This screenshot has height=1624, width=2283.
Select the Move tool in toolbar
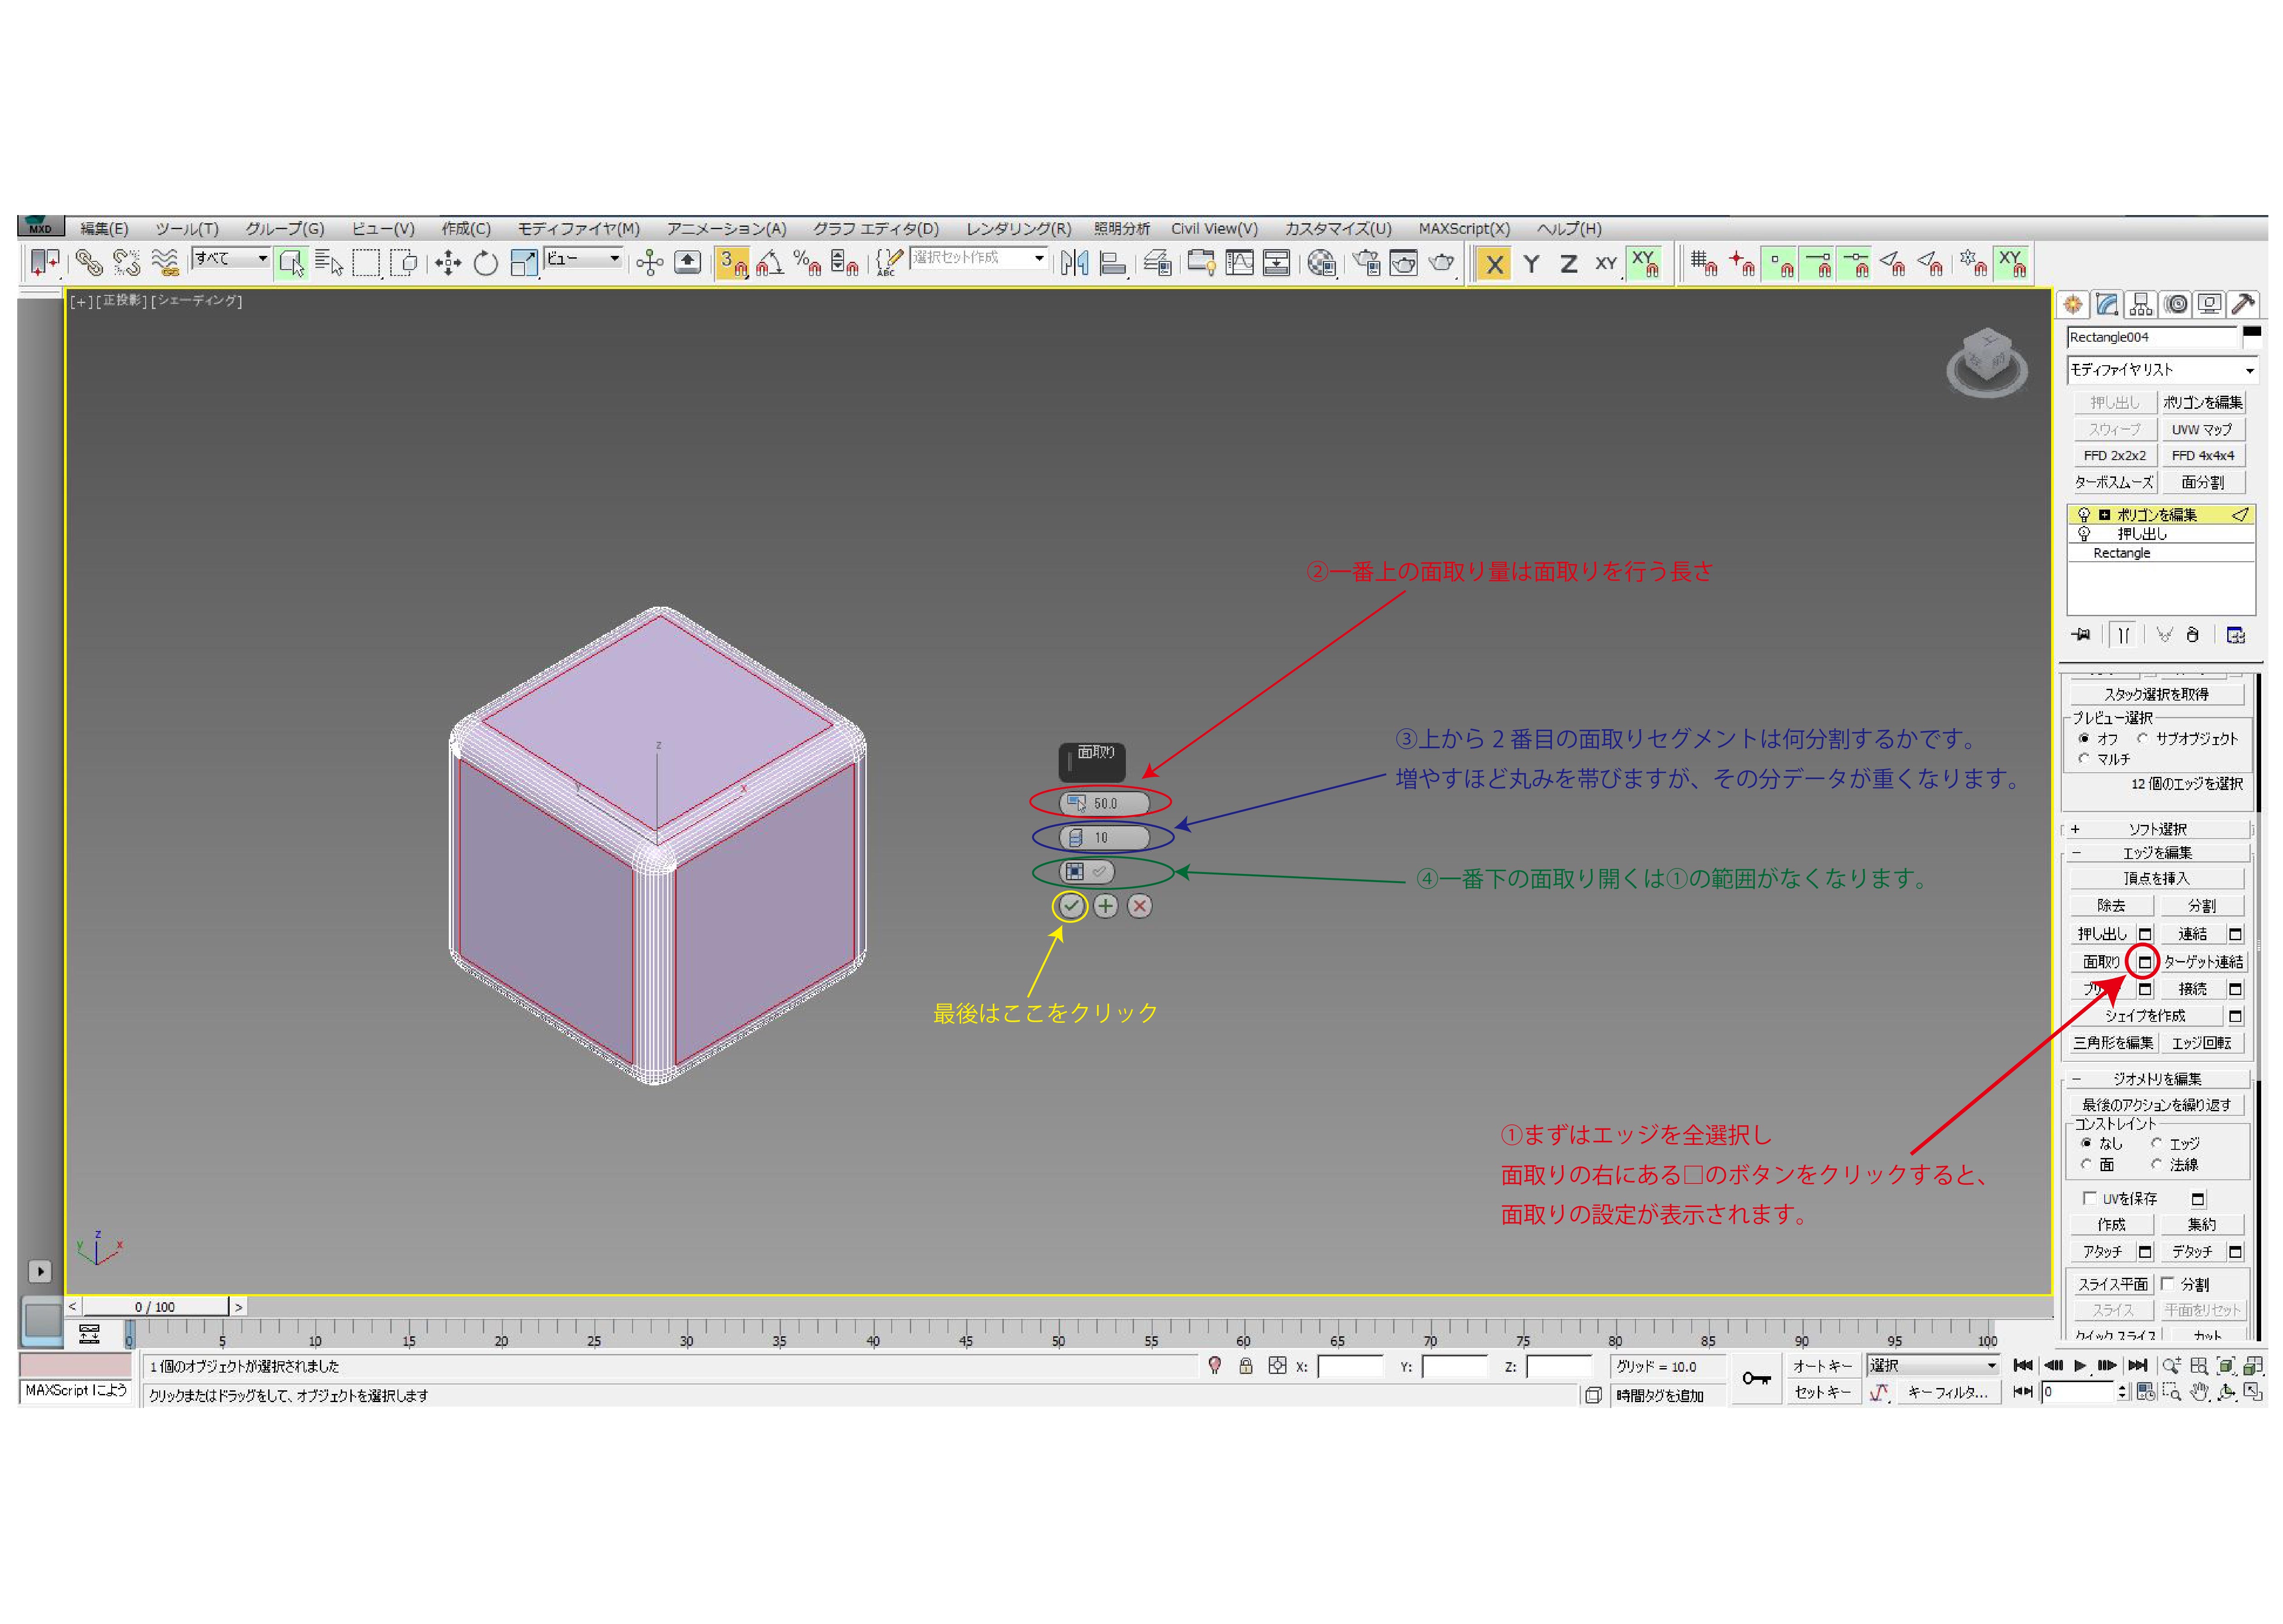click(x=447, y=263)
